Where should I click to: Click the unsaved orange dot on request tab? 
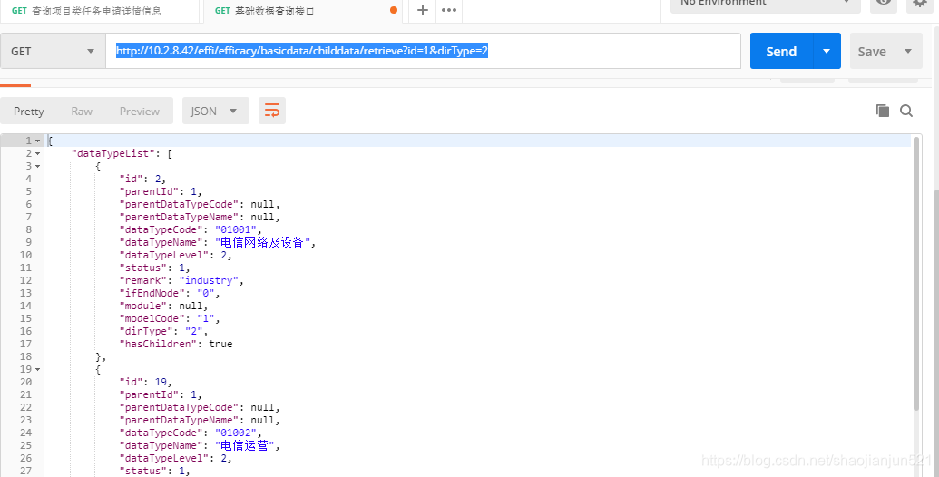pyautogui.click(x=394, y=10)
